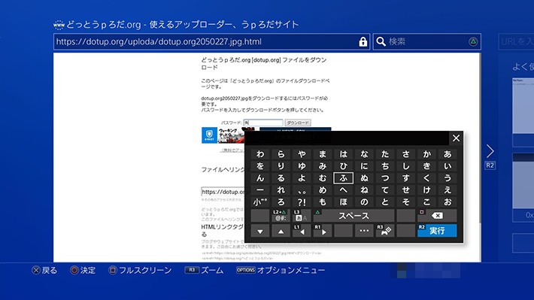Tap the ゆ kana key

click(302, 166)
